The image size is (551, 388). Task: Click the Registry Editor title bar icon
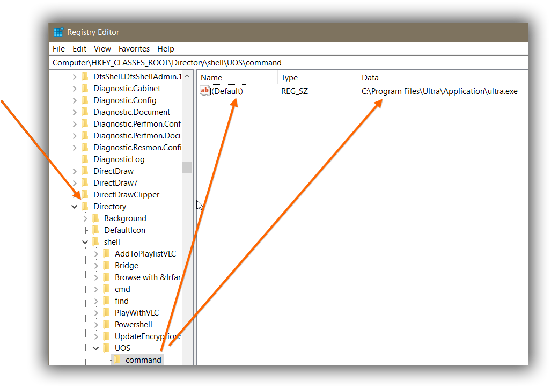pyautogui.click(x=58, y=32)
